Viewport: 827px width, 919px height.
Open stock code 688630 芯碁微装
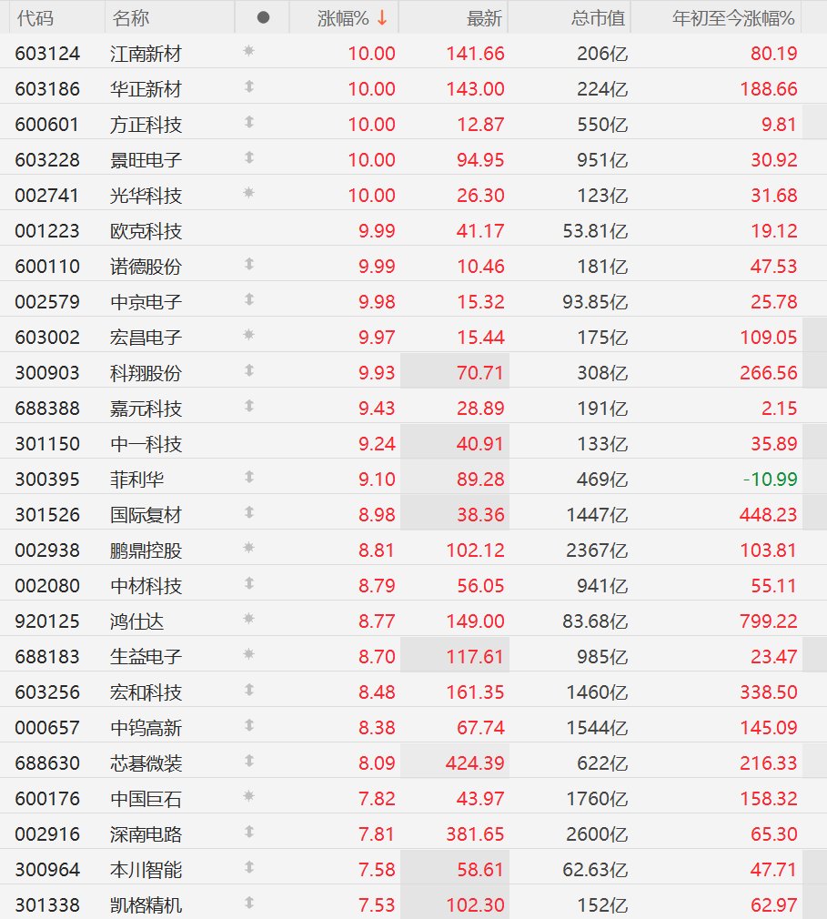coord(47,763)
